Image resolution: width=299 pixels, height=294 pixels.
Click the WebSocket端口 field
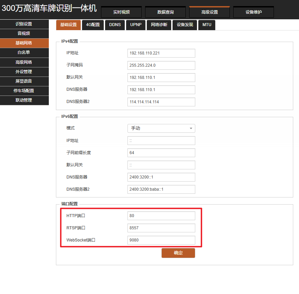161,240
